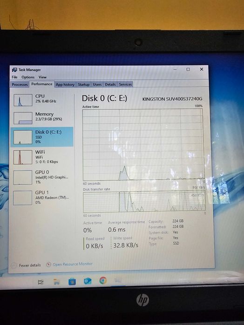Click the Capacity 224 GB value
244x325 pixels.
(x=178, y=221)
